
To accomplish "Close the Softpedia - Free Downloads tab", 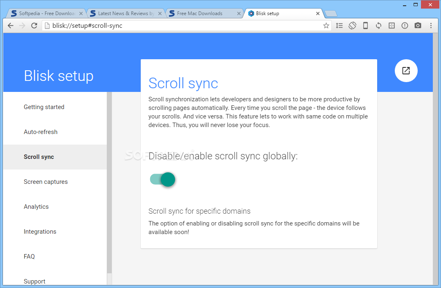I will pos(81,13).
